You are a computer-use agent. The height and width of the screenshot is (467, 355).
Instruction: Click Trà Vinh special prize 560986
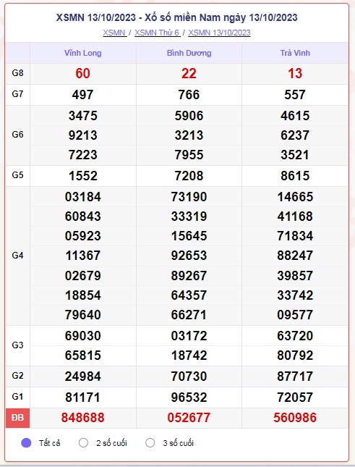point(295,418)
